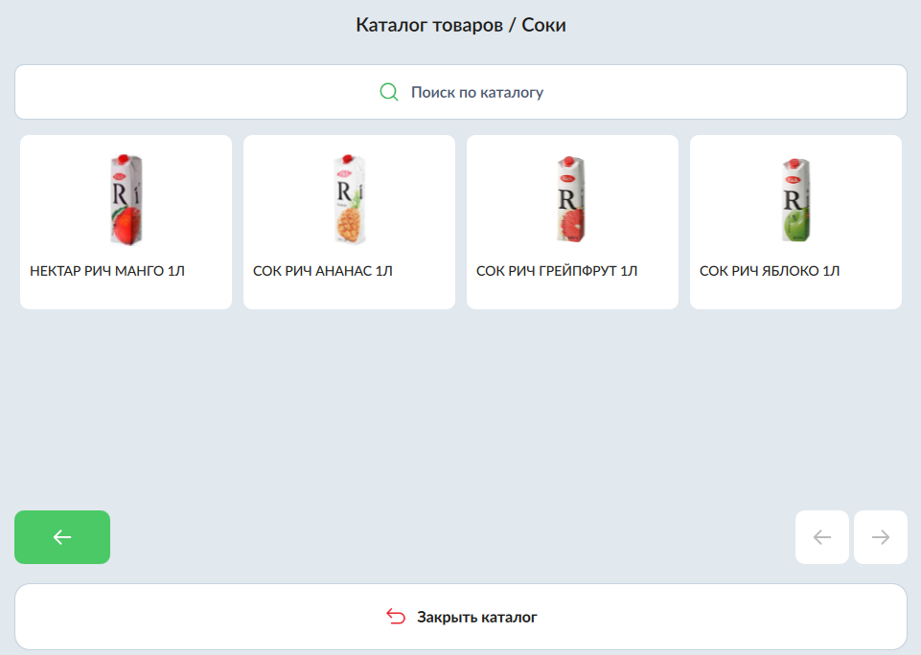Click the red cap on the mango carton

pyautogui.click(x=121, y=161)
